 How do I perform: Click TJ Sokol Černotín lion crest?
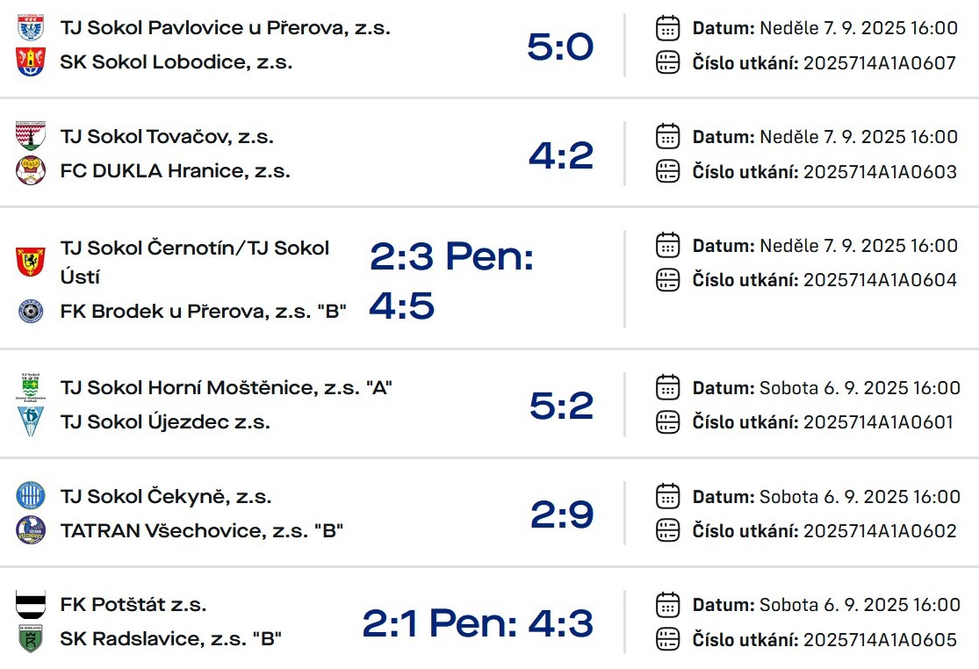31,263
